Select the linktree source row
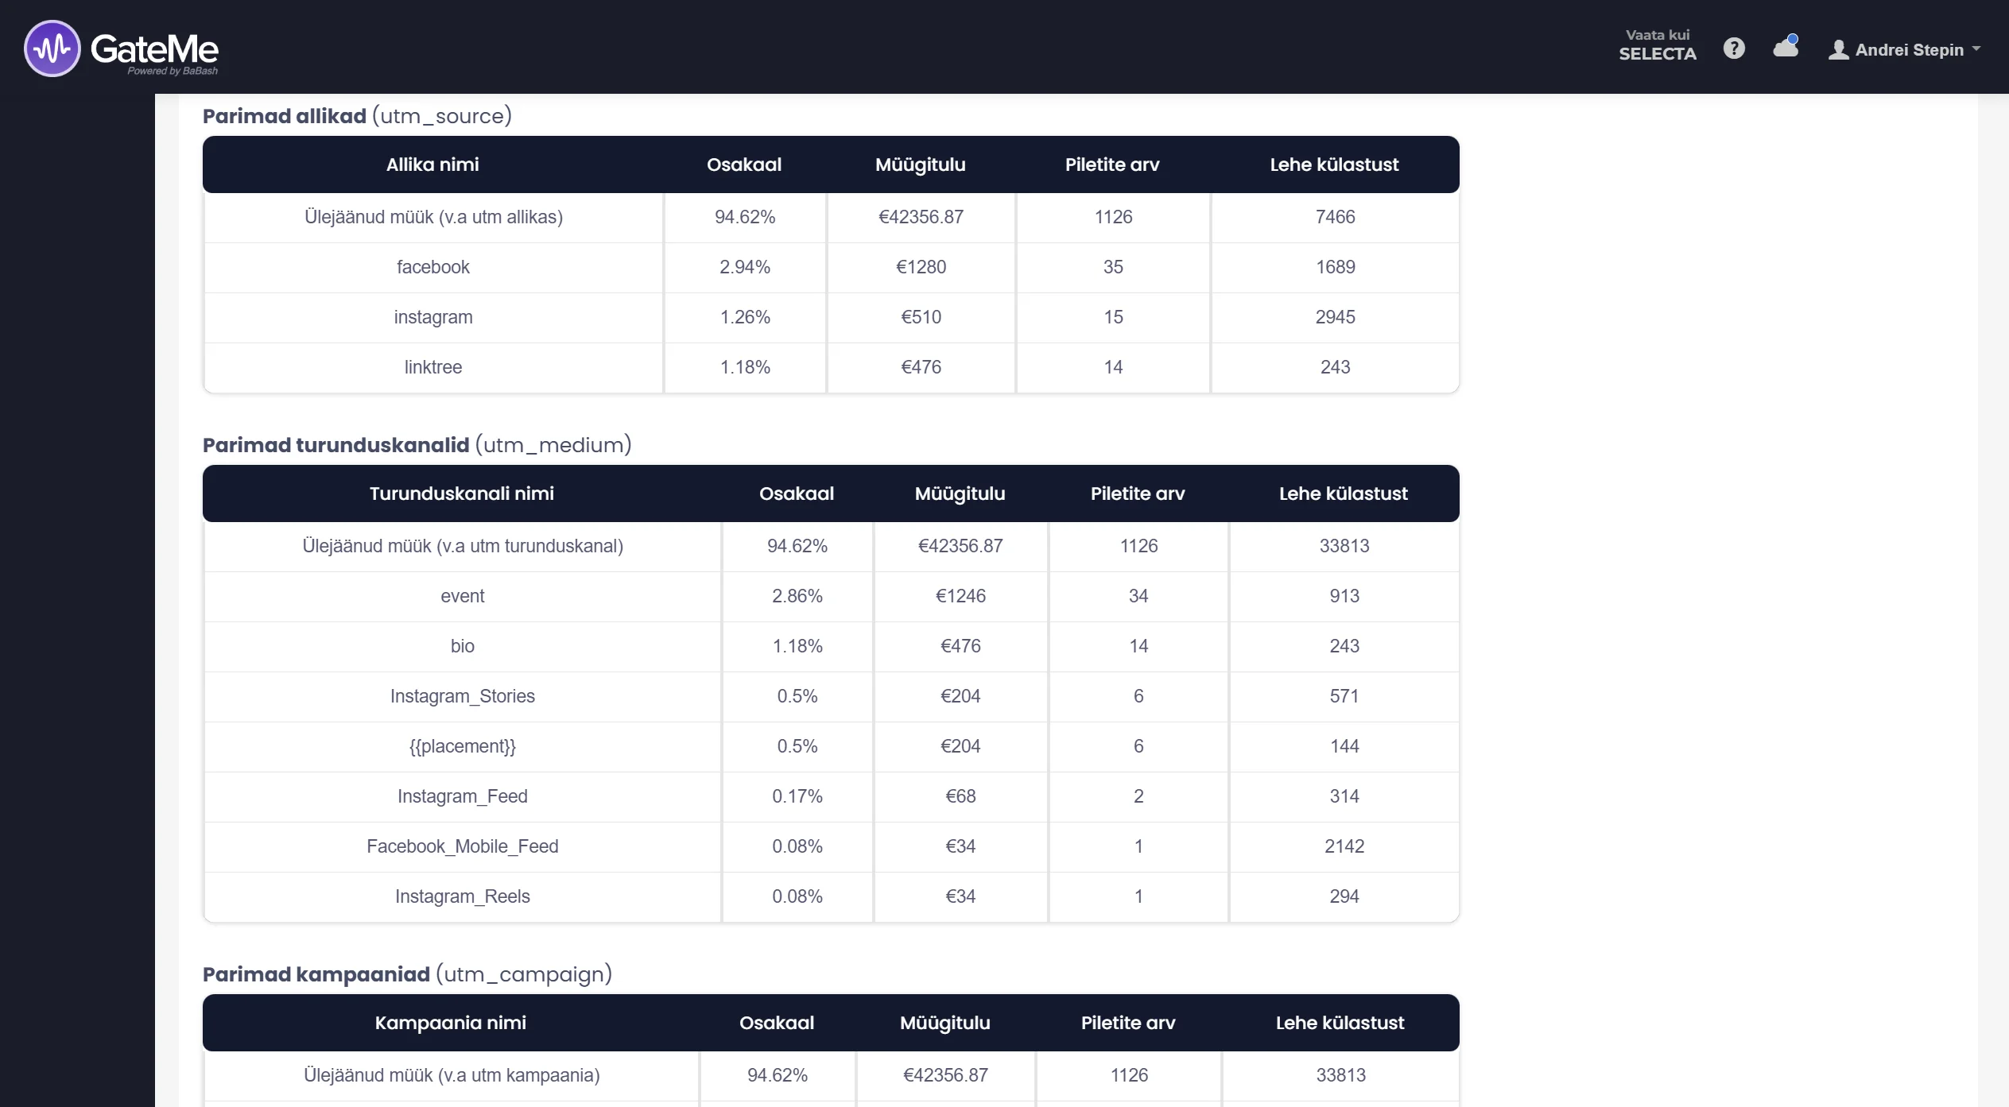This screenshot has height=1107, width=2009. tap(831, 367)
